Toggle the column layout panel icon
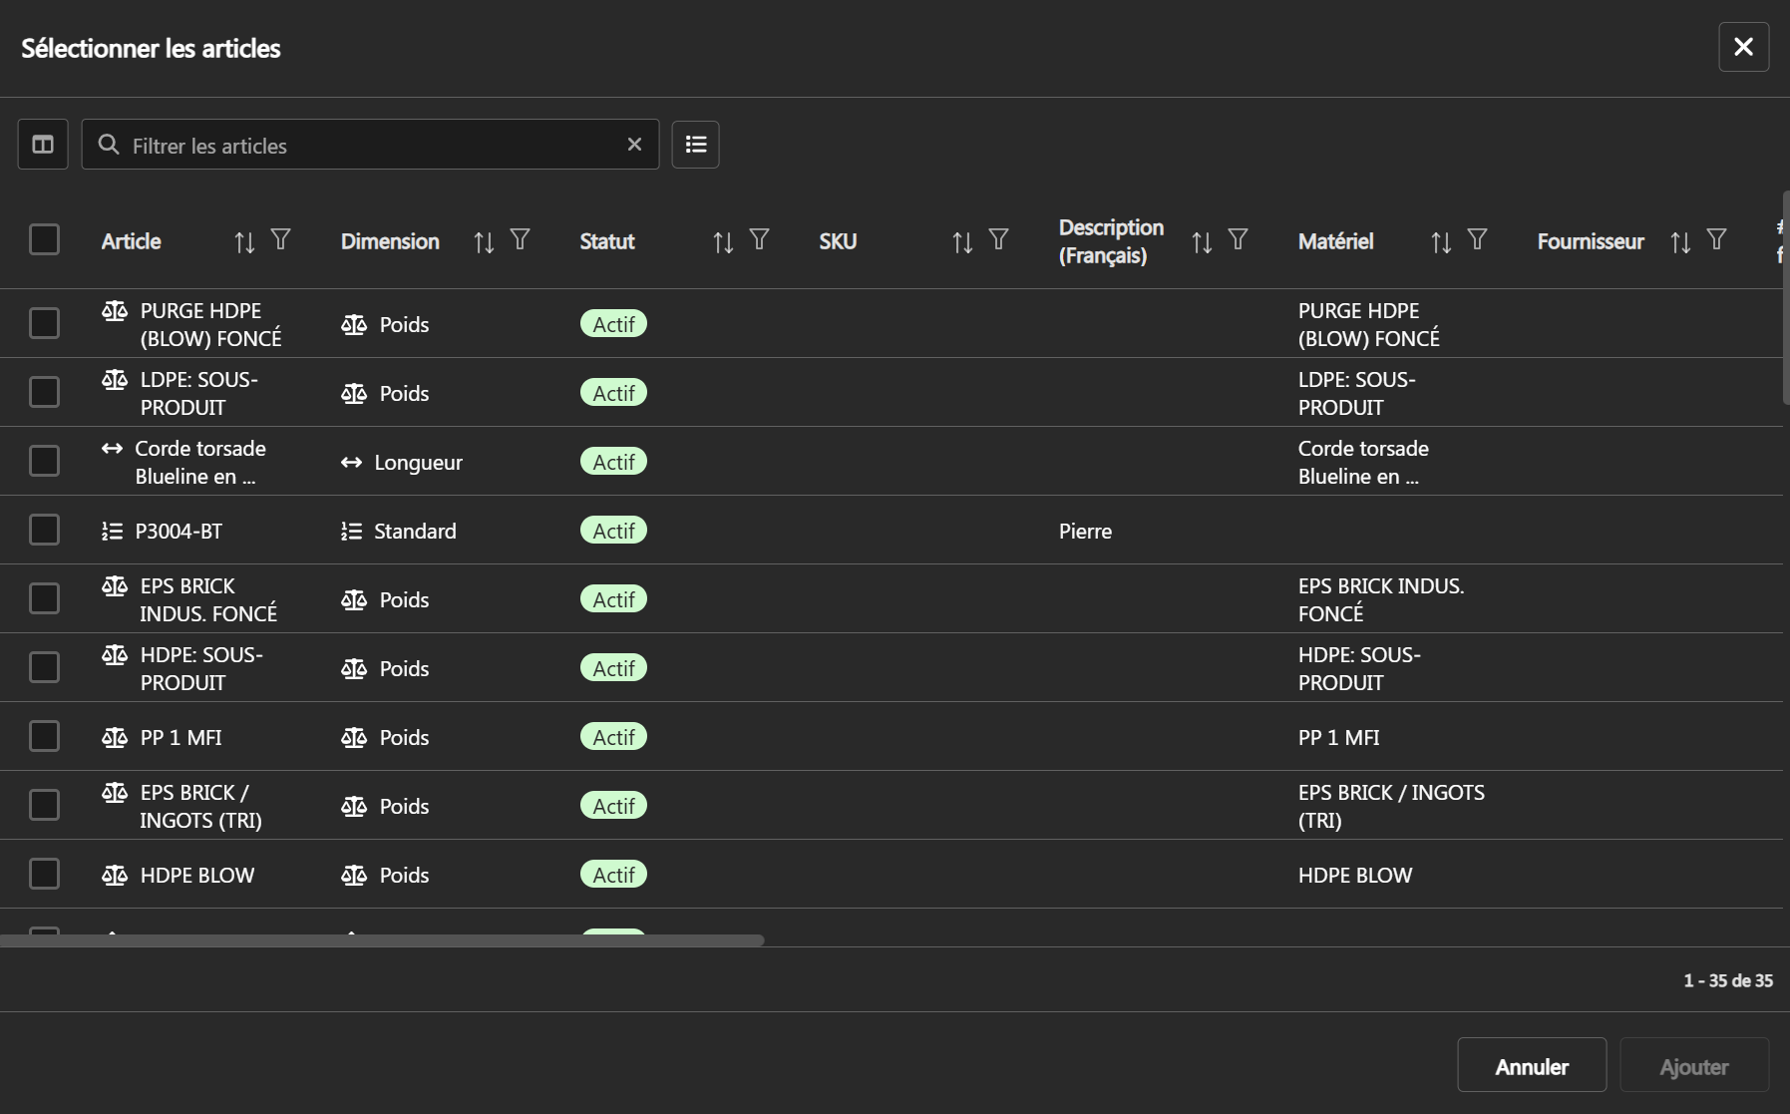This screenshot has height=1114, width=1790. coord(43,145)
